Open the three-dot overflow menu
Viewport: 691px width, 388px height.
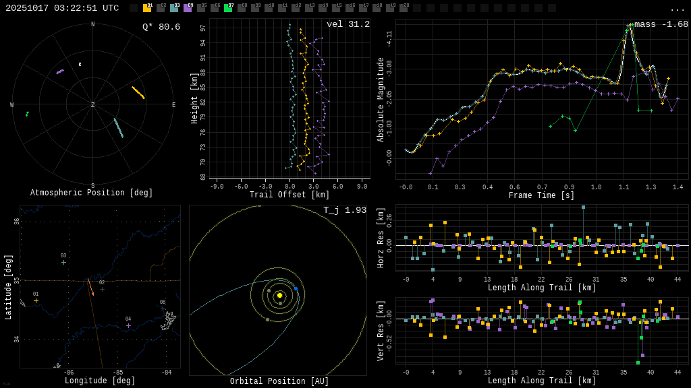[677, 9]
